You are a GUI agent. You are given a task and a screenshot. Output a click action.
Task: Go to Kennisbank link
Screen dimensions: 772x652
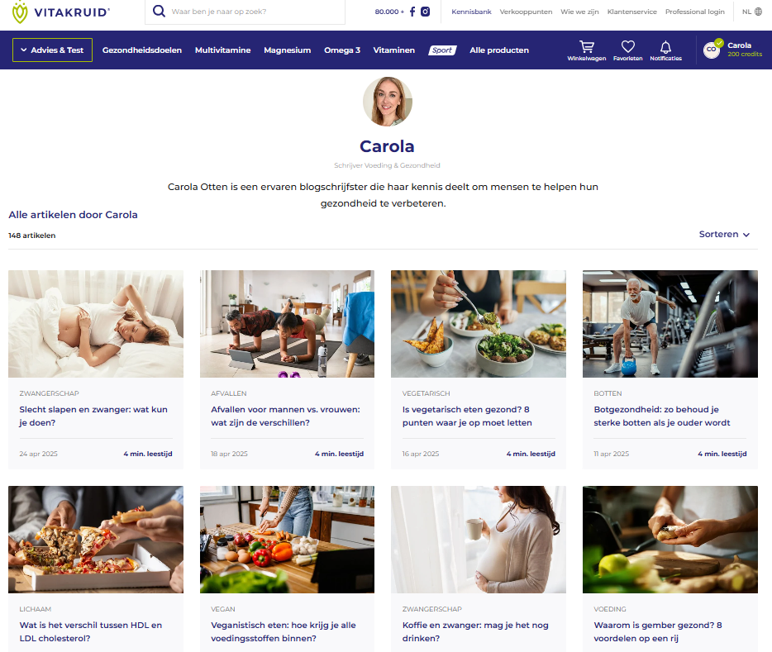(x=471, y=12)
